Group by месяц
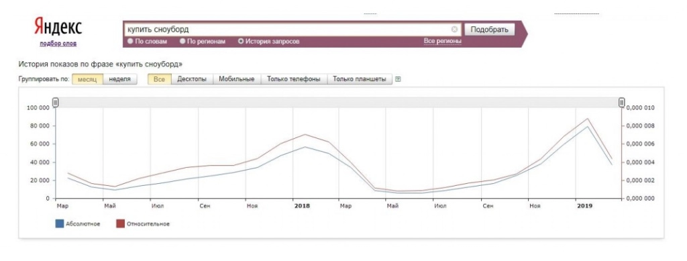The height and width of the screenshot is (261, 687). (x=88, y=79)
